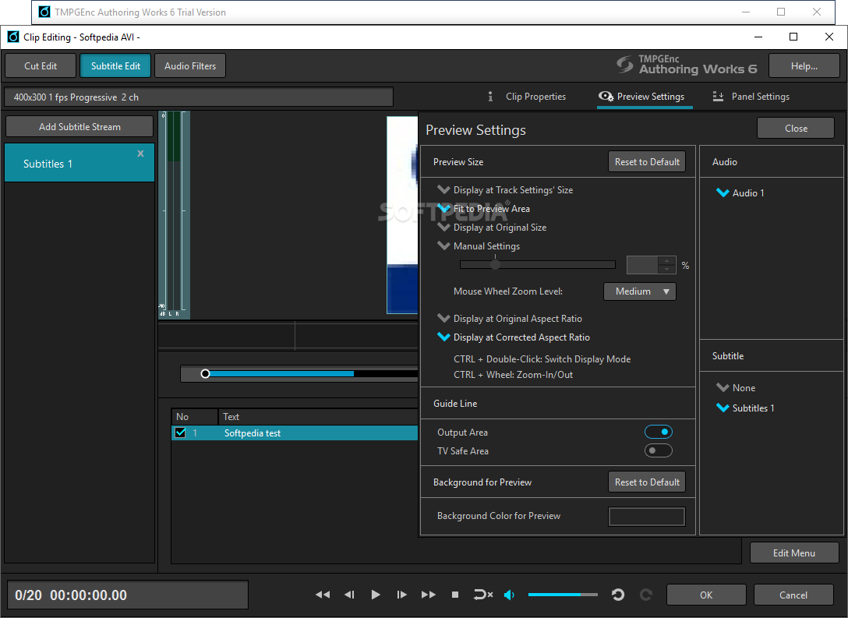Click the manual zoom size slider
This screenshot has width=848, height=618.
click(x=538, y=264)
